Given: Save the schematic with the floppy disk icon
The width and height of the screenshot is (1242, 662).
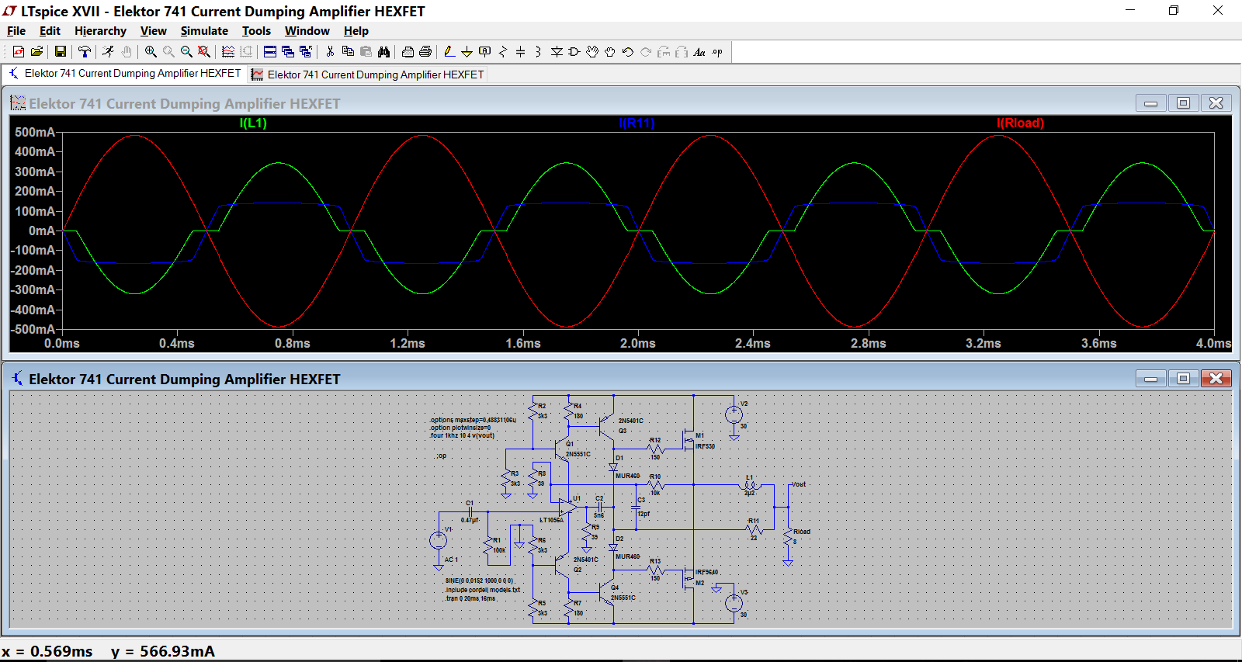Looking at the screenshot, I should click(x=60, y=52).
